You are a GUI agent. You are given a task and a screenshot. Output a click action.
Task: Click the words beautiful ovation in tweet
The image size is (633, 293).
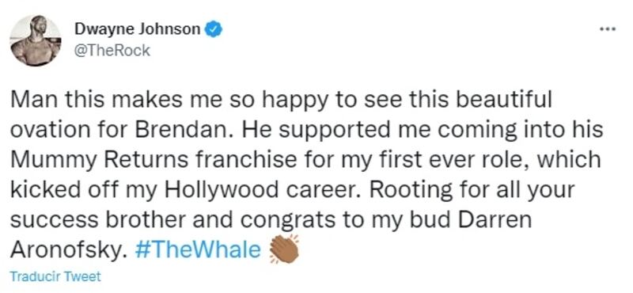[x=281, y=115]
